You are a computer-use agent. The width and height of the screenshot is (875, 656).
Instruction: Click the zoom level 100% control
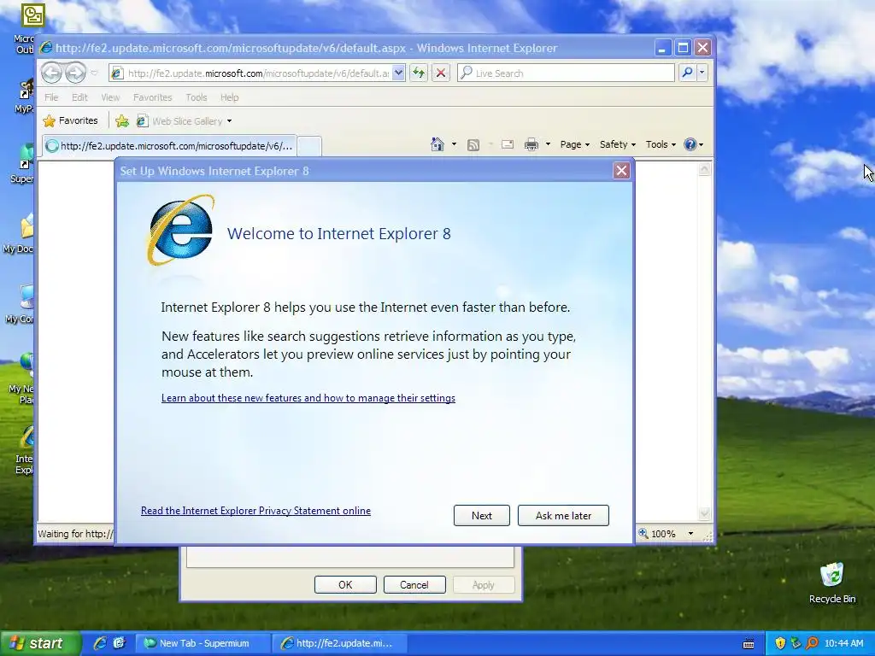click(x=659, y=534)
